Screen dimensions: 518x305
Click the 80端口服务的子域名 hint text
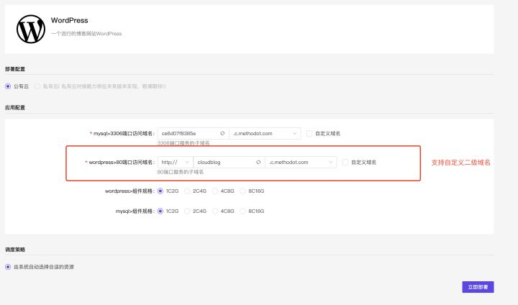tap(181, 172)
